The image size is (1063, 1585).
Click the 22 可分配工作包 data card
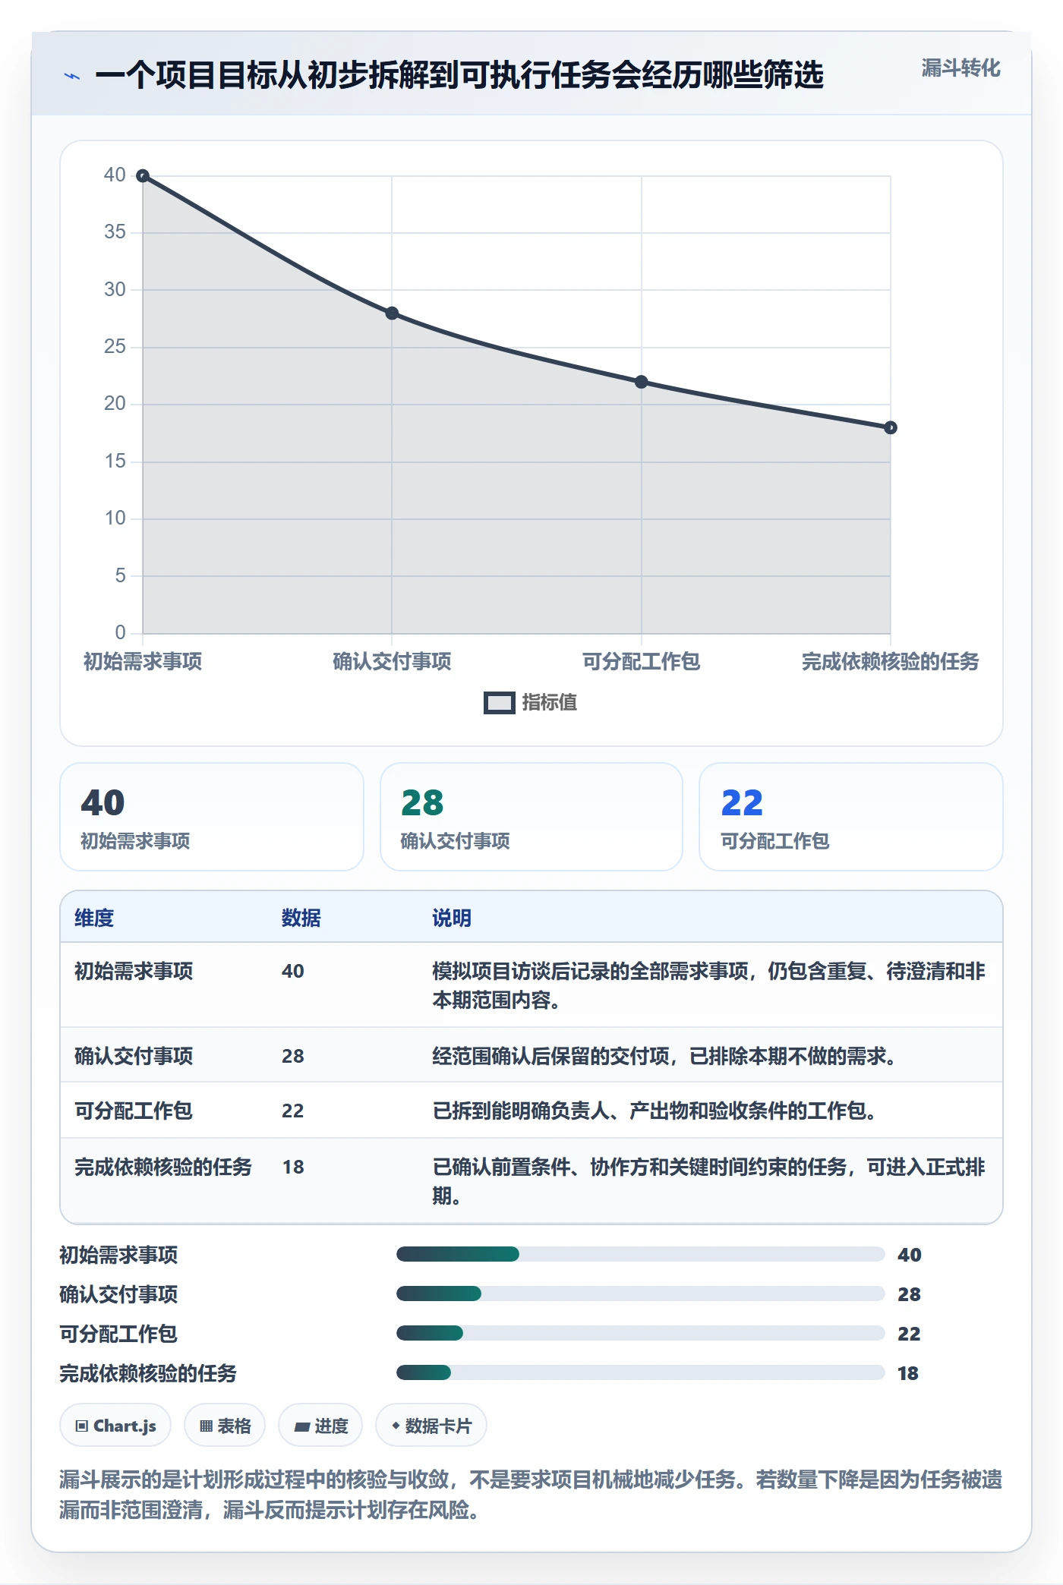click(x=851, y=817)
